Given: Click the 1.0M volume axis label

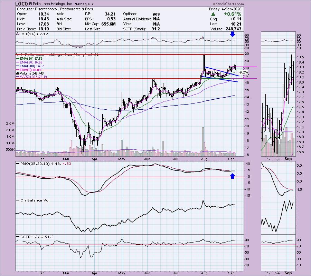Looking at the screenshot, I should [x=10, y=143].
